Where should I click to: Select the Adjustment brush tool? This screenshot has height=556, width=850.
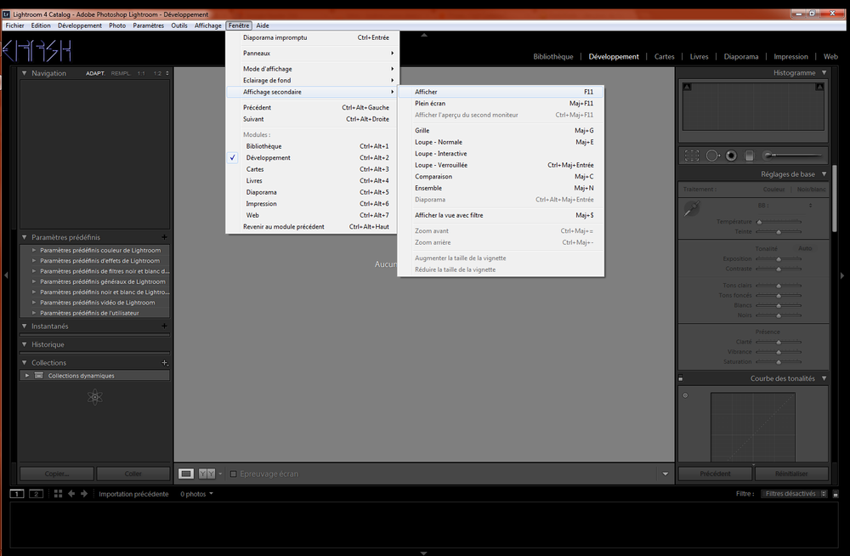point(792,156)
